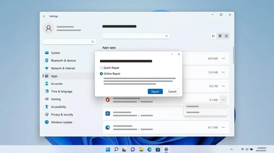Viewport: 274px width, 153px height.
Task: Click the apps list search magnifier icon
Action: click(166, 36)
